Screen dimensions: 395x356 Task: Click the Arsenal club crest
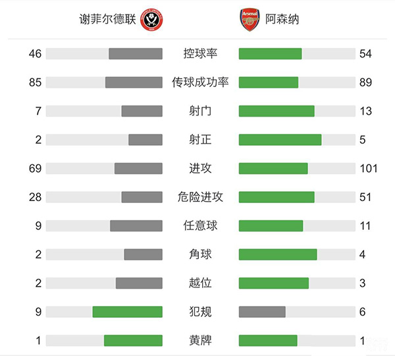click(250, 20)
